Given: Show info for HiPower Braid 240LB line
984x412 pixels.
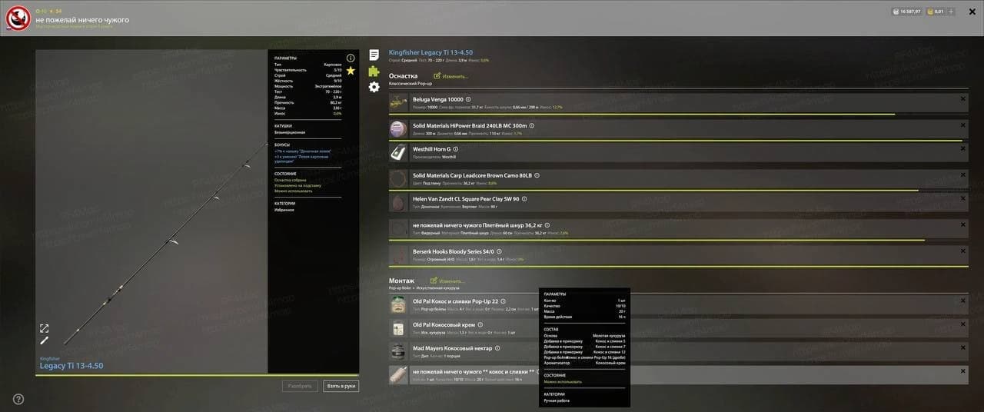Looking at the screenshot, I should tap(532, 125).
